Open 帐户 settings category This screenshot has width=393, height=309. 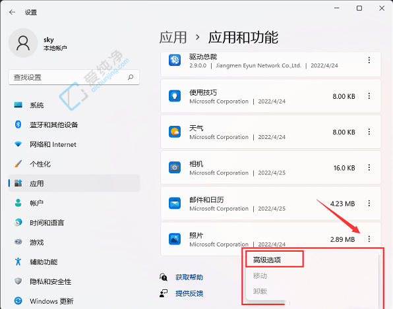coord(74,203)
